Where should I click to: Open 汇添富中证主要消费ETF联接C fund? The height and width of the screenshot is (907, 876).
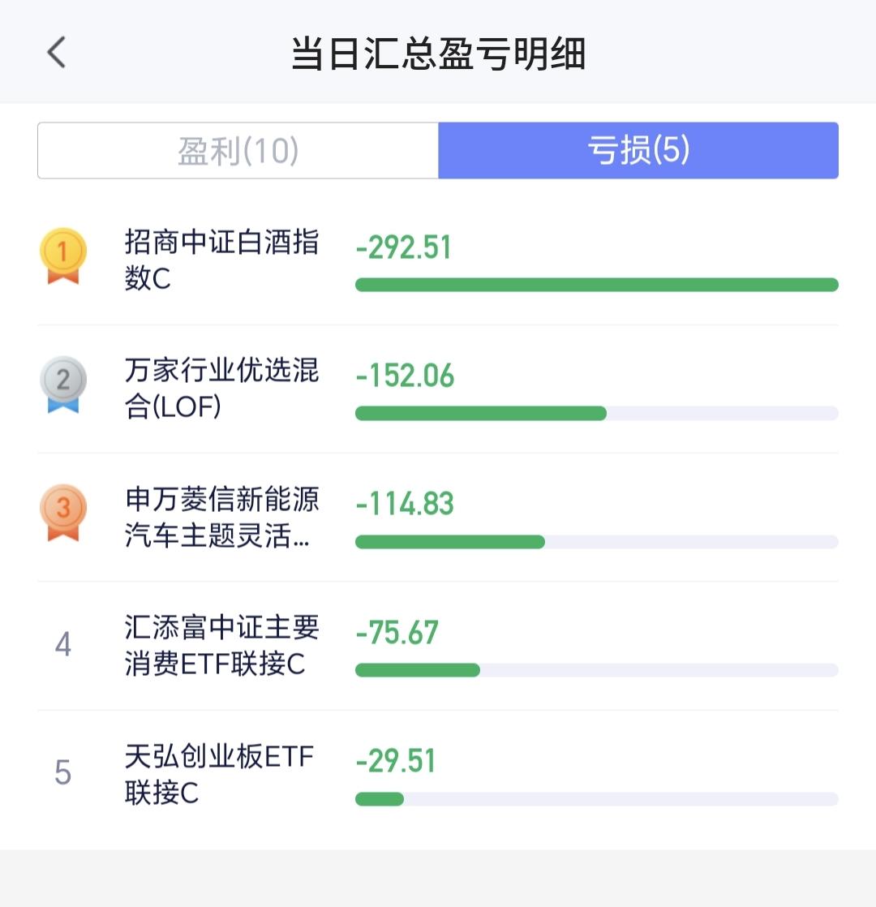pos(221,645)
